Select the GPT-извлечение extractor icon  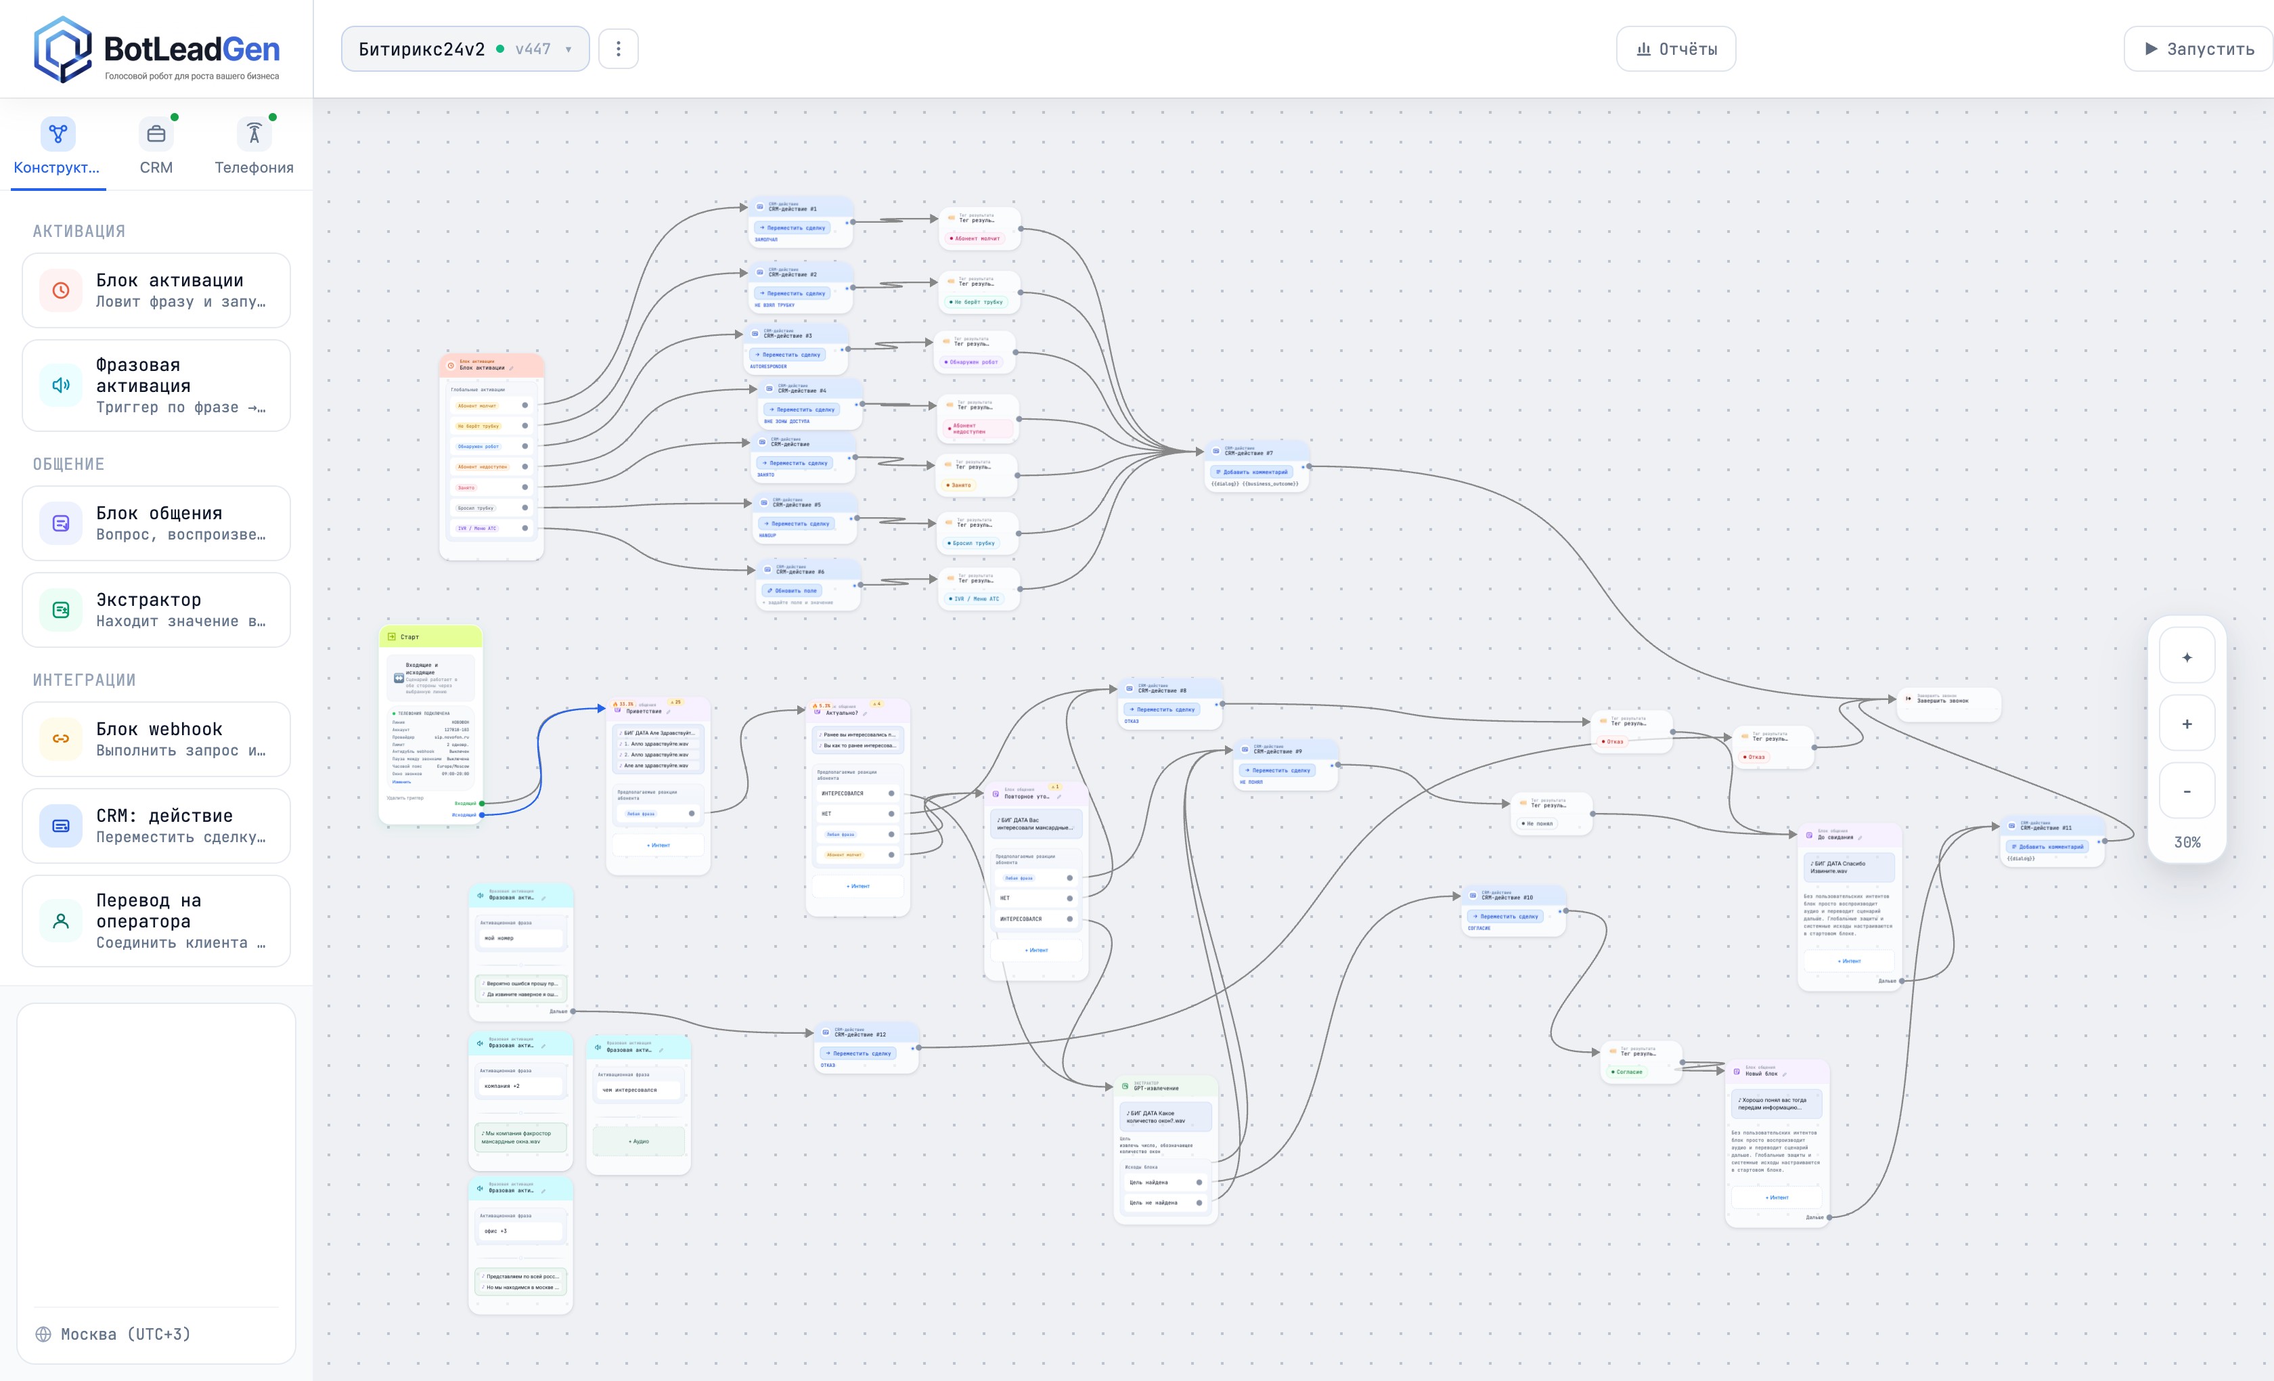[1125, 1086]
